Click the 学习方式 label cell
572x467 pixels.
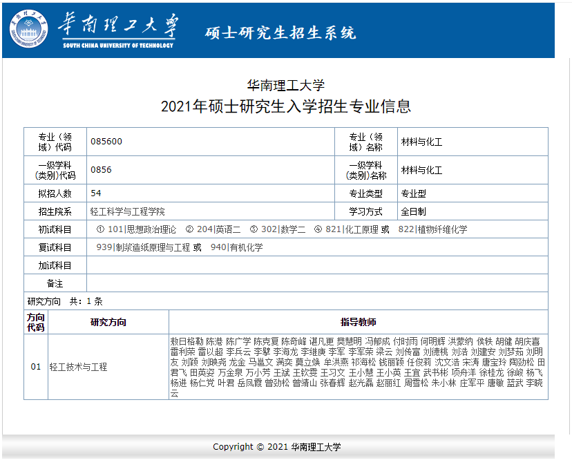366,211
